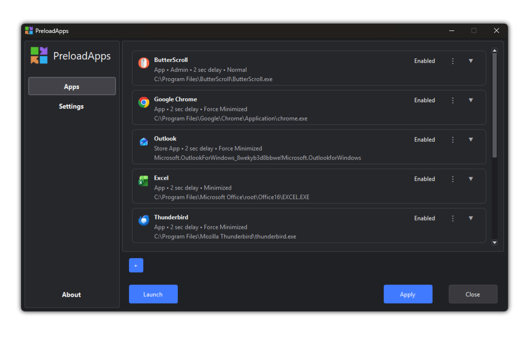The width and height of the screenshot is (530, 339).
Task: Click the Excel app icon
Action: point(143,181)
